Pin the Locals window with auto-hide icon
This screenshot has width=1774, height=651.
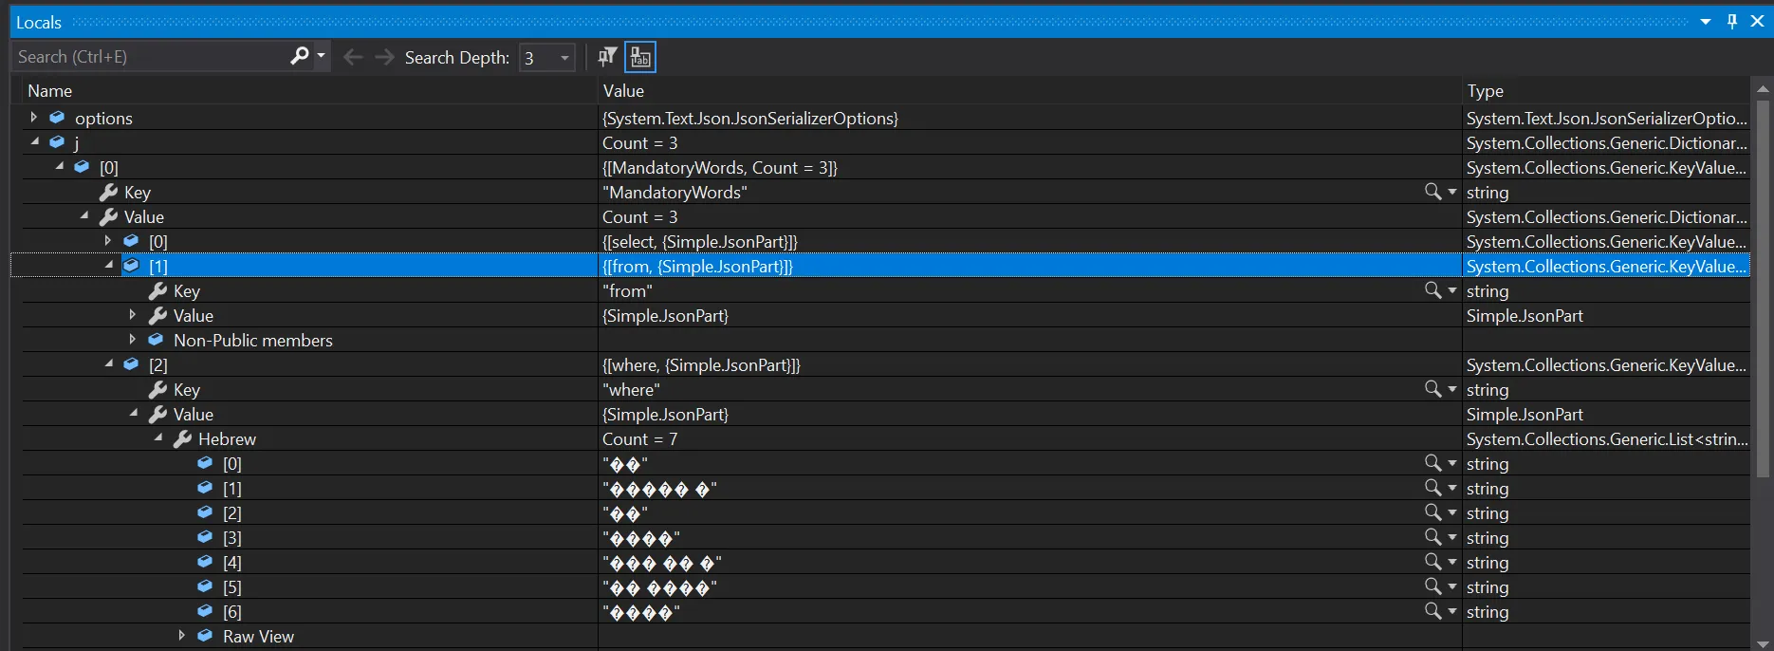1732,22
